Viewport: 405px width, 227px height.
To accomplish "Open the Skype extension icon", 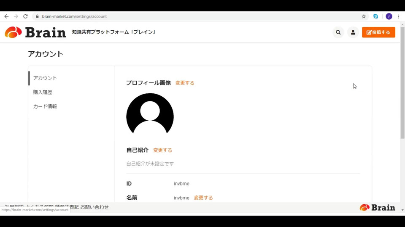I will pyautogui.click(x=375, y=16).
